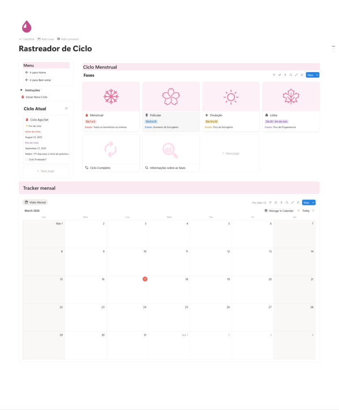The image size is (339, 410).
Task: Click the sort icon in Fases toolbar
Action: pos(279,75)
